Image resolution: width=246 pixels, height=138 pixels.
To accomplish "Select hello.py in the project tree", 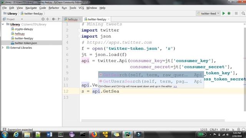I will 20,34.
